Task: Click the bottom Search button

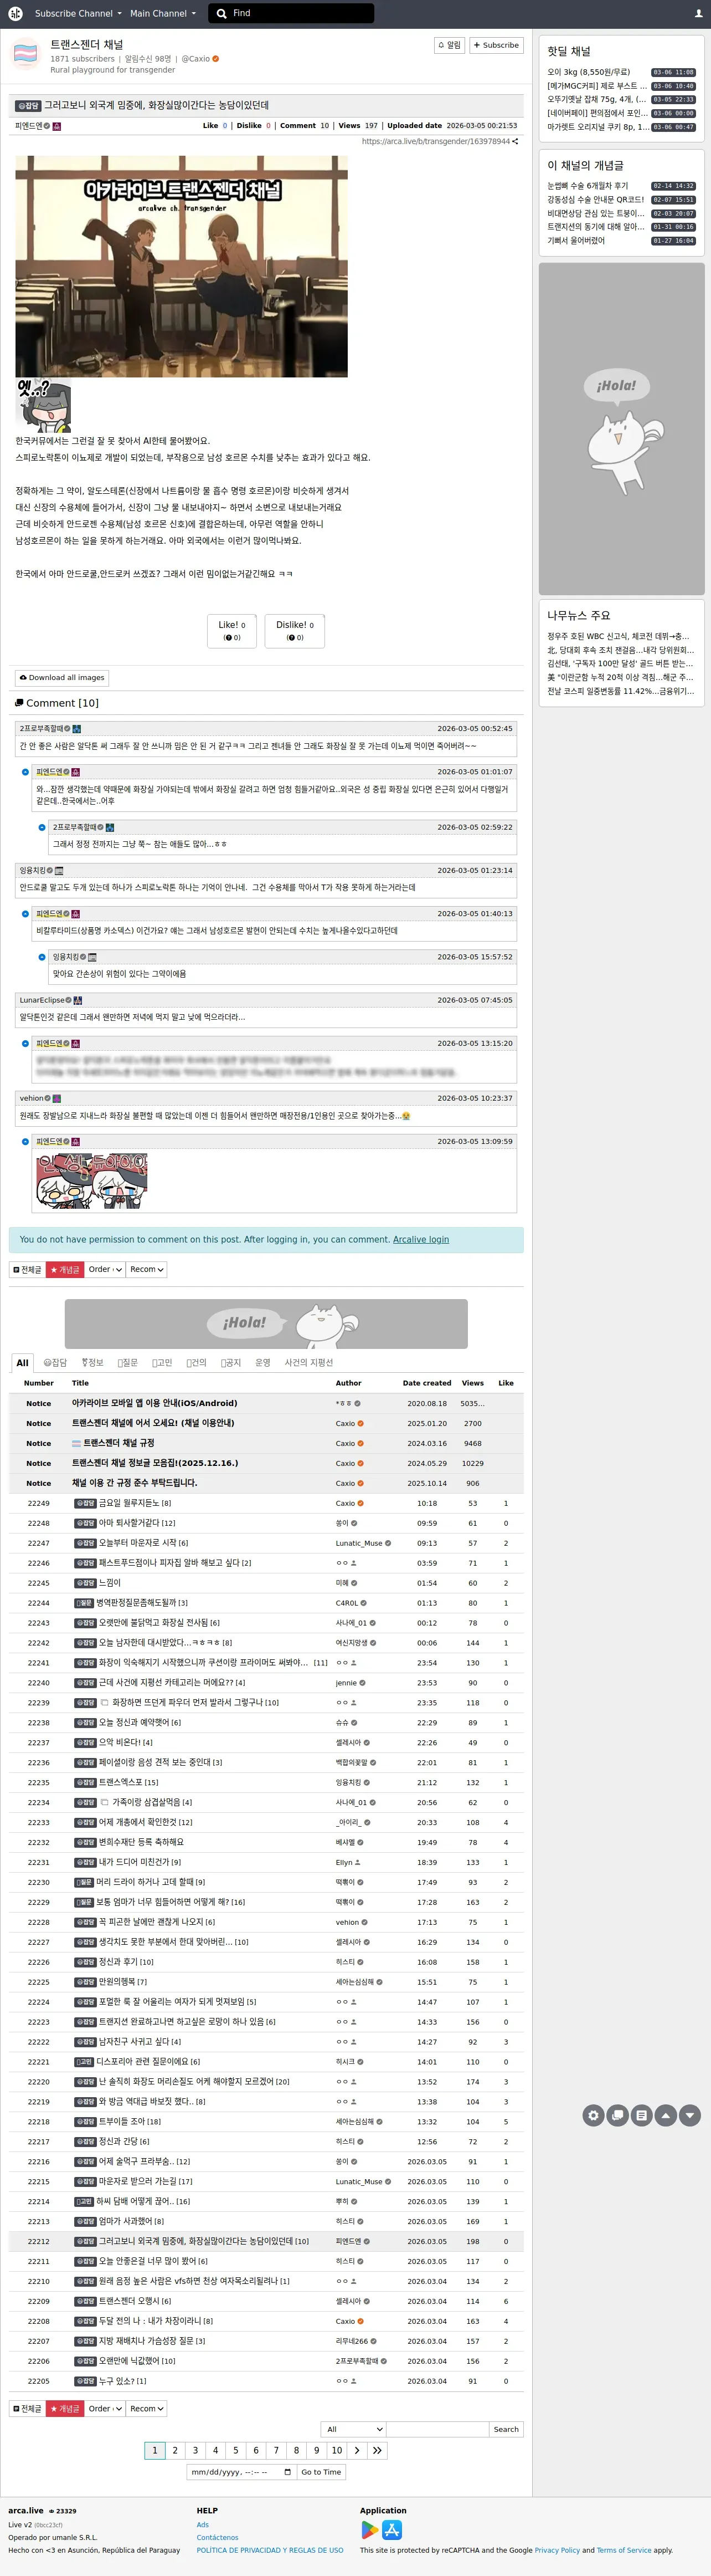Action: [x=506, y=2429]
